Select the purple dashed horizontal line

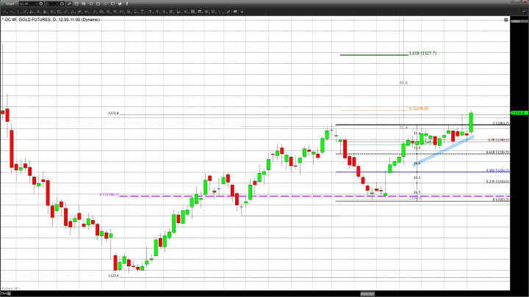[314, 196]
